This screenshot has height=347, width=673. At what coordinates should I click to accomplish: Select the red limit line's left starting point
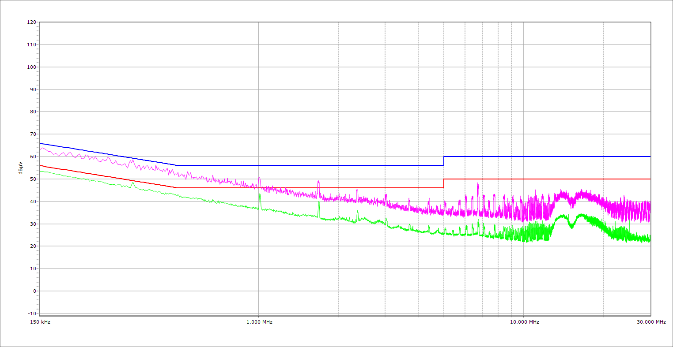coord(40,165)
